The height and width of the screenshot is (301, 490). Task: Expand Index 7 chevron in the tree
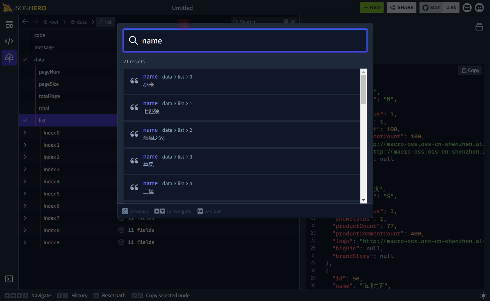click(x=25, y=218)
